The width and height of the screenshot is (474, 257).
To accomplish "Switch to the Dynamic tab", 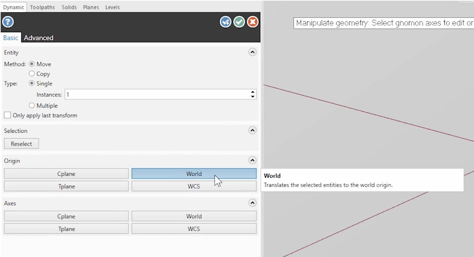I will coord(14,7).
